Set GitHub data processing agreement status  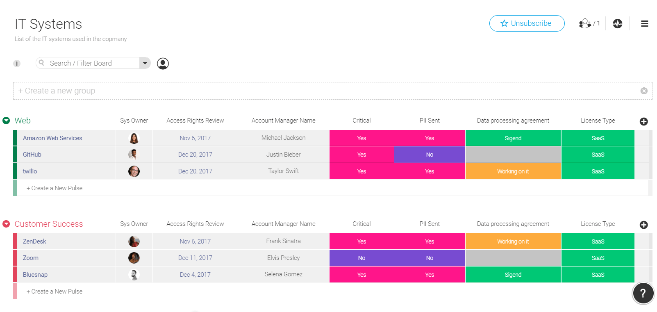tap(513, 155)
